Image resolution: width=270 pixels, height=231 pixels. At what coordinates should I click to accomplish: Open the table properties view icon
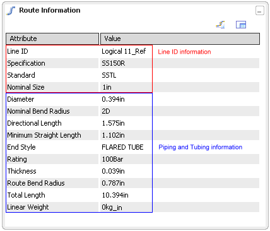[241, 25]
